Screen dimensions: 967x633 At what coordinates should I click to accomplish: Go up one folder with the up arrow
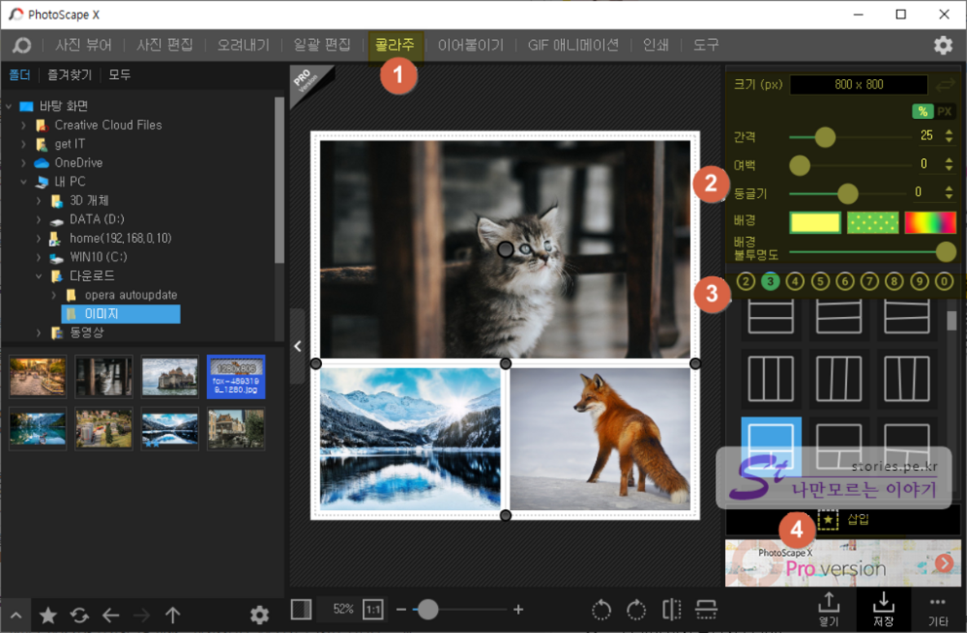(x=172, y=616)
